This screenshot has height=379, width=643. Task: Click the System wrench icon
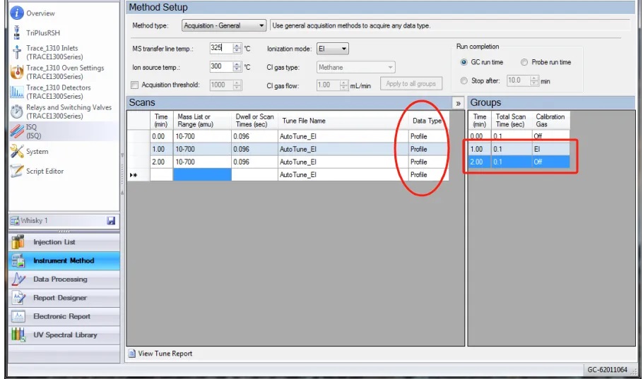tap(17, 151)
